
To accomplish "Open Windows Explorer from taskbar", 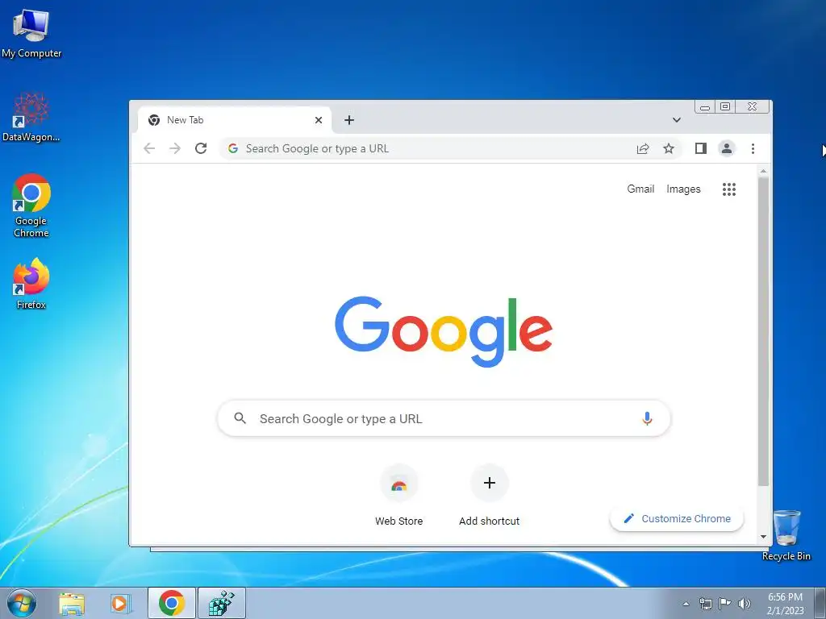I will (x=72, y=603).
